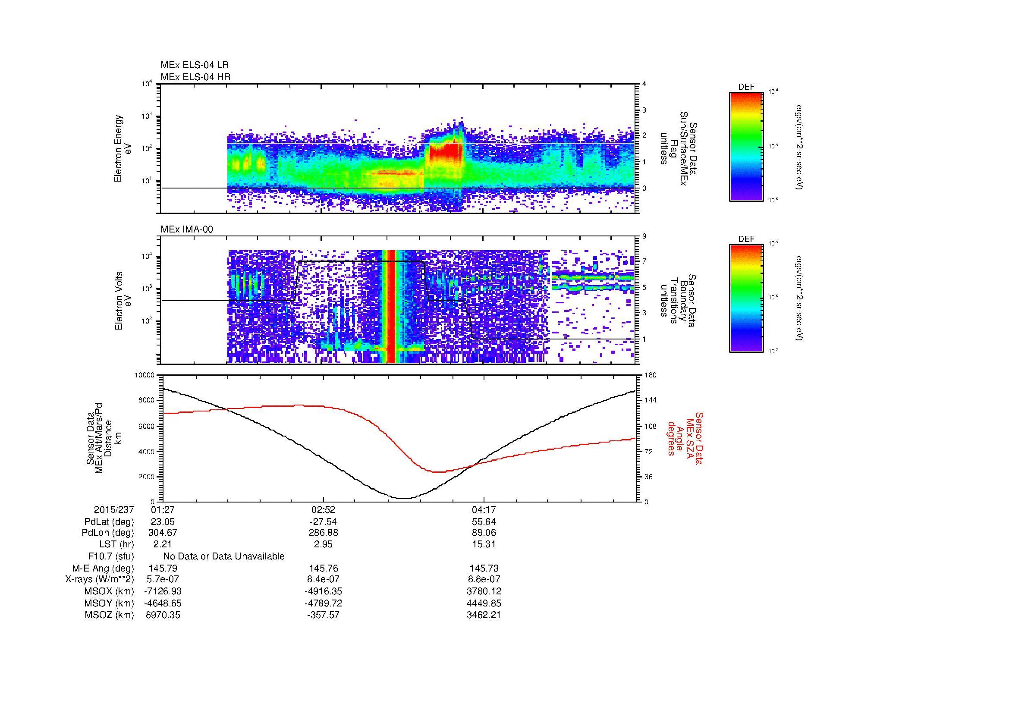The image size is (1009, 713).
Task: Click LST value '15.31'
Action: point(484,545)
